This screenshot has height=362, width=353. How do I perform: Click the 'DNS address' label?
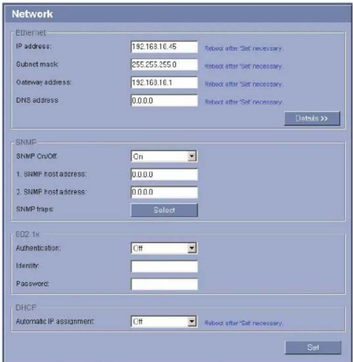coord(37,100)
